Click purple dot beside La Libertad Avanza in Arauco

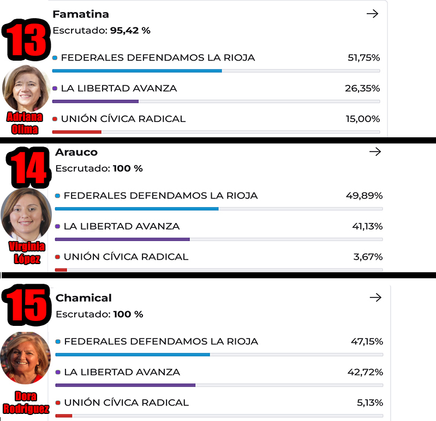pos(57,226)
